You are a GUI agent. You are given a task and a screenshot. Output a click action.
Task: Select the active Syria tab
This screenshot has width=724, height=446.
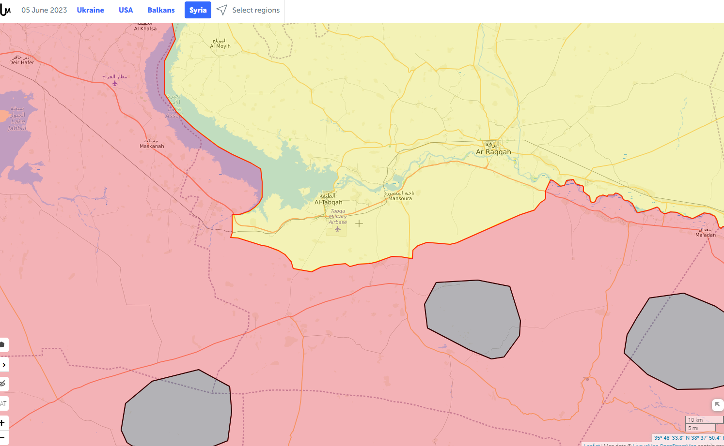(x=198, y=10)
